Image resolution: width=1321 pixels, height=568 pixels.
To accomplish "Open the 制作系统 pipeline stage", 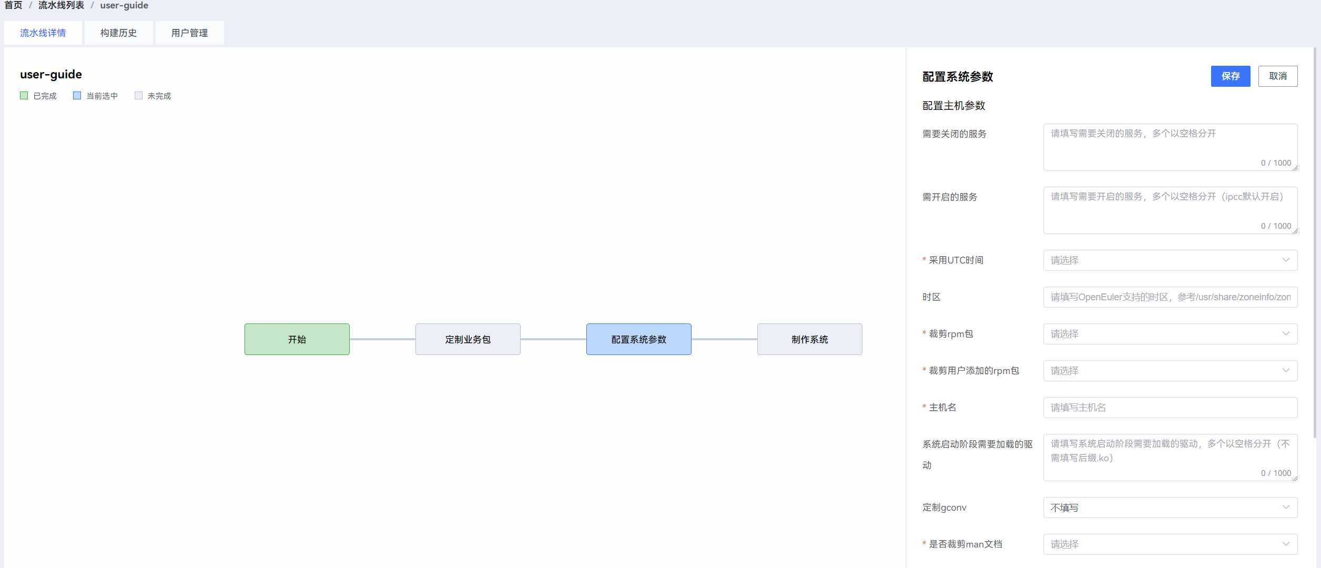I will pyautogui.click(x=809, y=339).
